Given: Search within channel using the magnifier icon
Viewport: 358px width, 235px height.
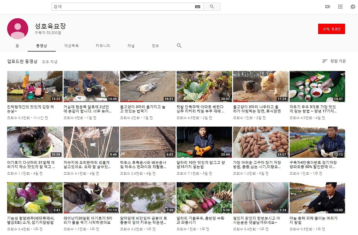Looking at the screenshot, I should [x=179, y=46].
